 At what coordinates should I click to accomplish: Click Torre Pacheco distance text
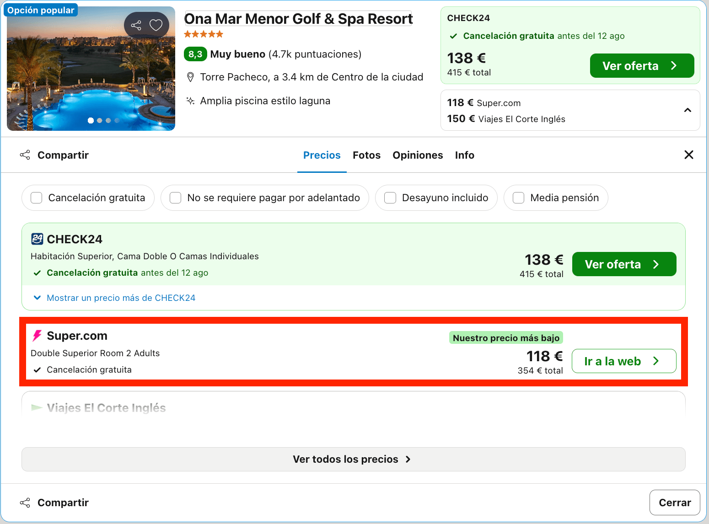(312, 77)
